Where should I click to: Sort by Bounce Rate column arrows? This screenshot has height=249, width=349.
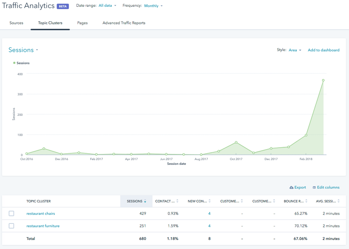pos(306,201)
